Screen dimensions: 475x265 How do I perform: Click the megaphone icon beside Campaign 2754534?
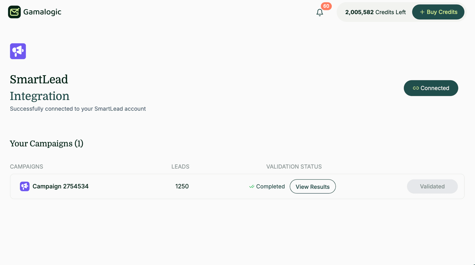pyautogui.click(x=25, y=186)
